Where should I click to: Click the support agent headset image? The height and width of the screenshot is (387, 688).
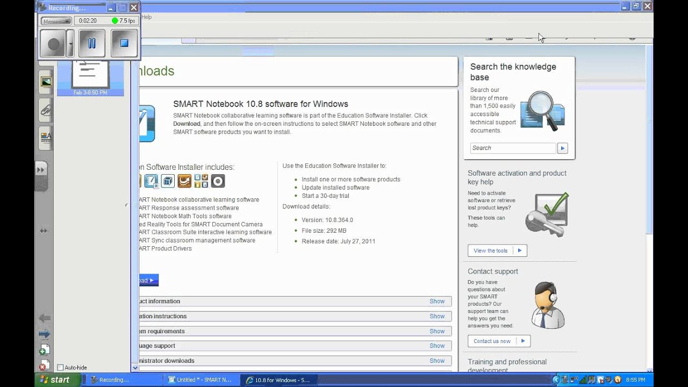click(x=547, y=305)
